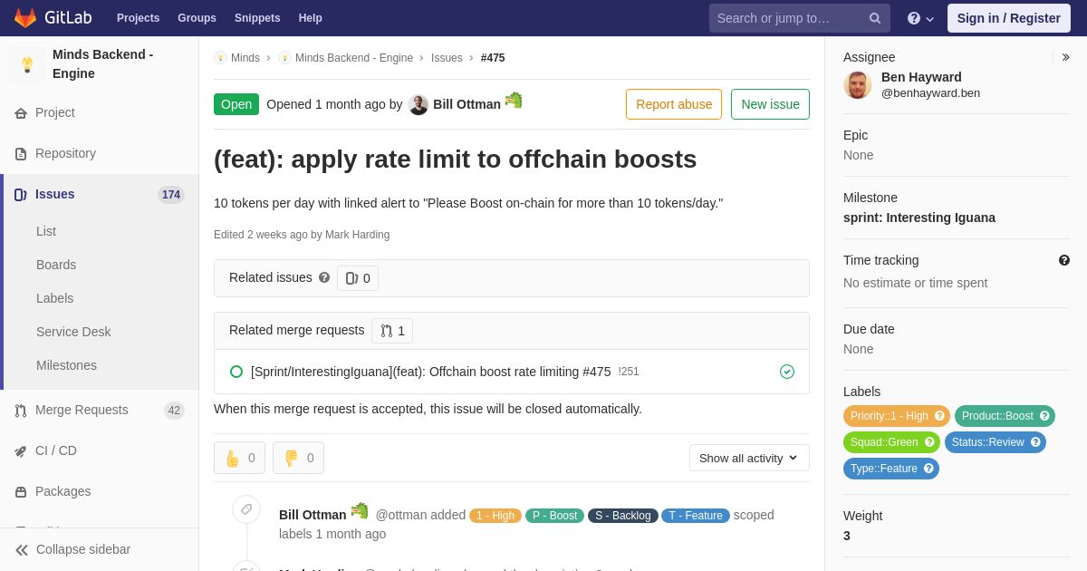The image size is (1087, 571).
Task: Click the Minds breadcrumb link
Action: [245, 58]
